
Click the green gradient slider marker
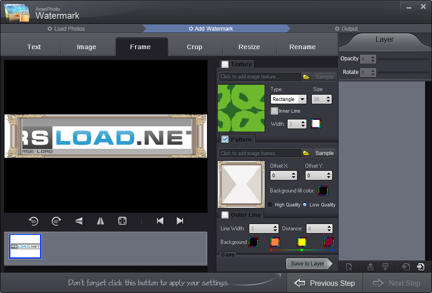click(302, 250)
